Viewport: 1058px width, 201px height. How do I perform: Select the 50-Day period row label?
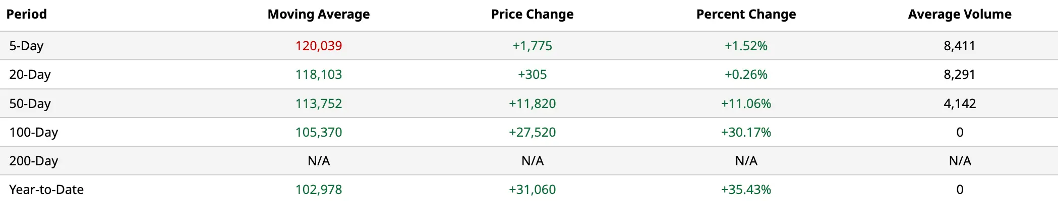pos(30,104)
